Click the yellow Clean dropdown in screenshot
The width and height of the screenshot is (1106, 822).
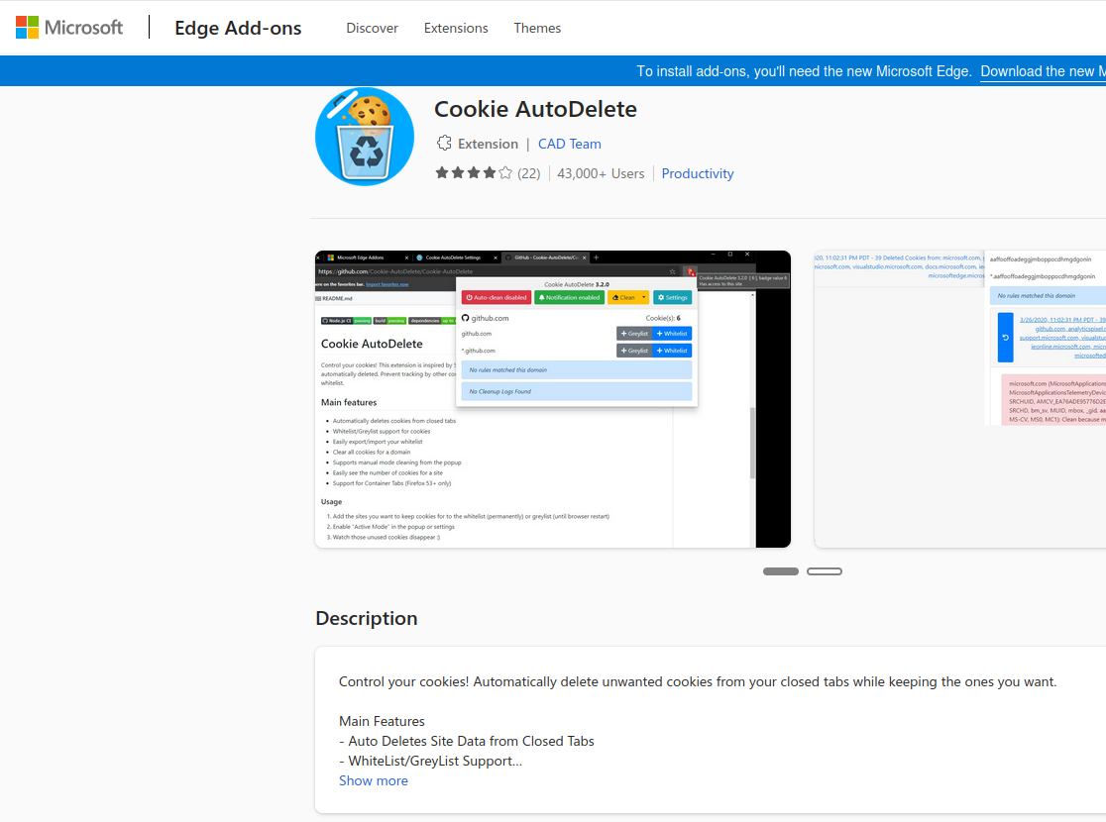tap(628, 297)
